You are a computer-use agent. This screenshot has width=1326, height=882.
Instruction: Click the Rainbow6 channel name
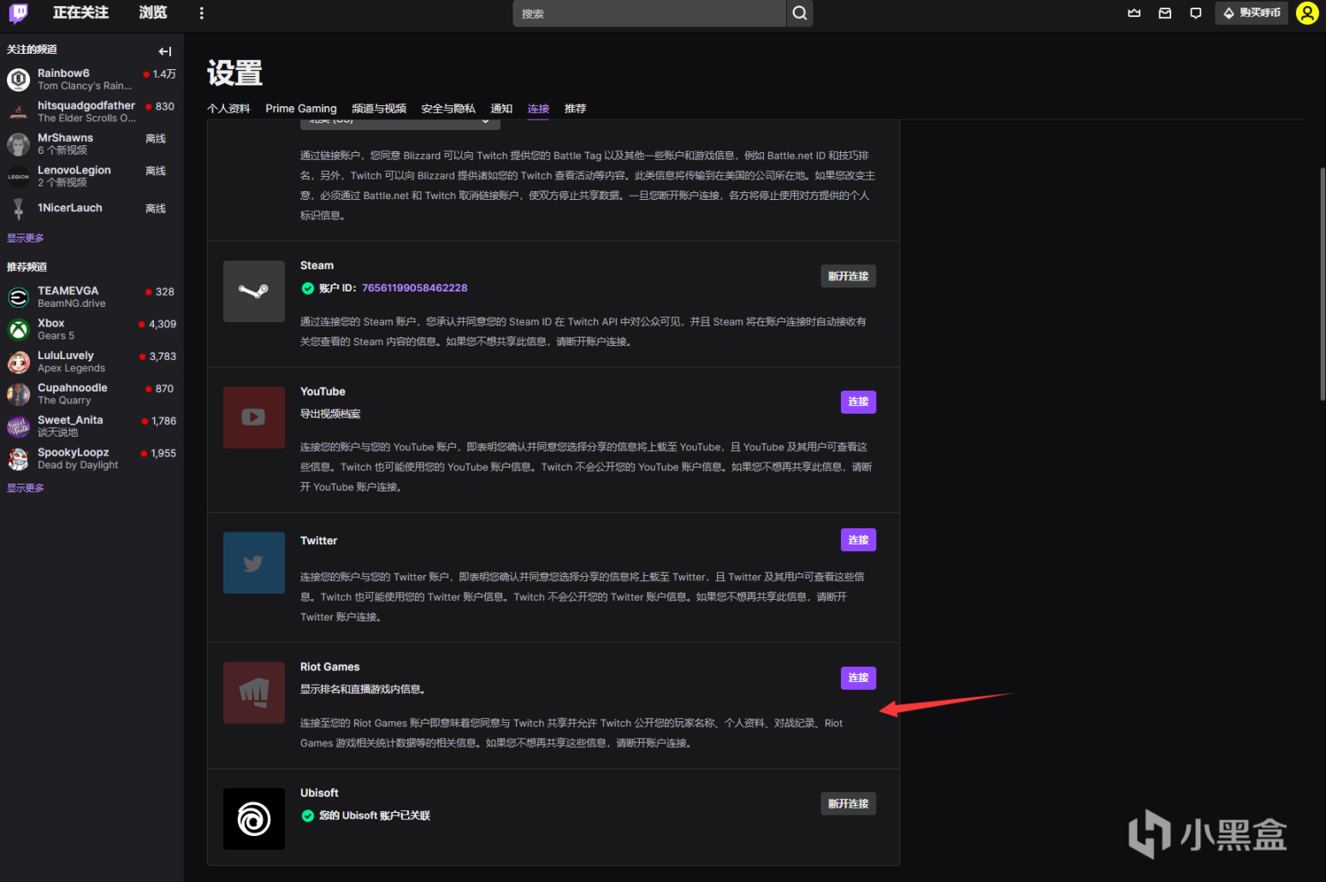[63, 73]
